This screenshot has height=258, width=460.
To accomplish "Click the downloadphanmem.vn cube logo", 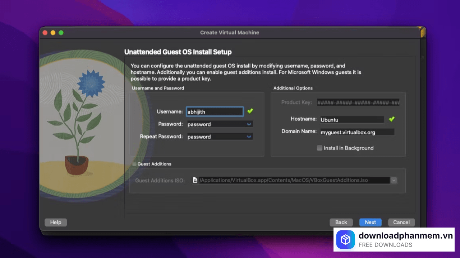I will pyautogui.click(x=345, y=240).
